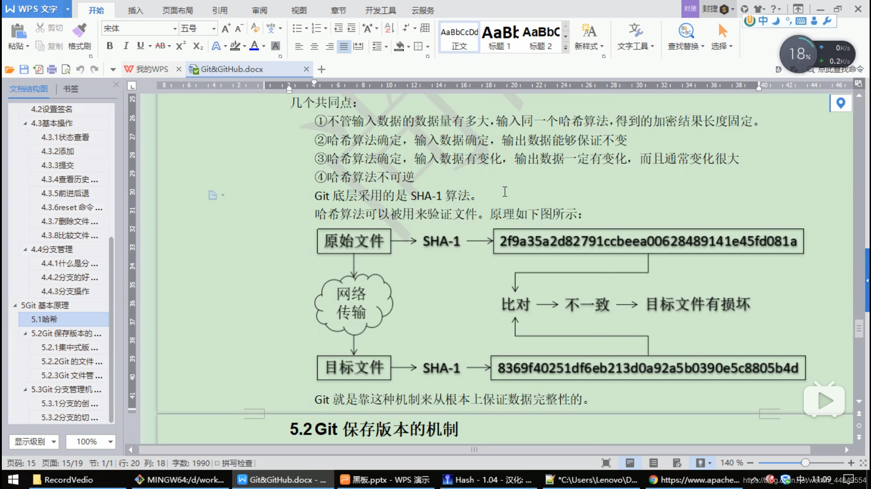
Task: Adjust the zoom slider handle
Action: point(805,463)
